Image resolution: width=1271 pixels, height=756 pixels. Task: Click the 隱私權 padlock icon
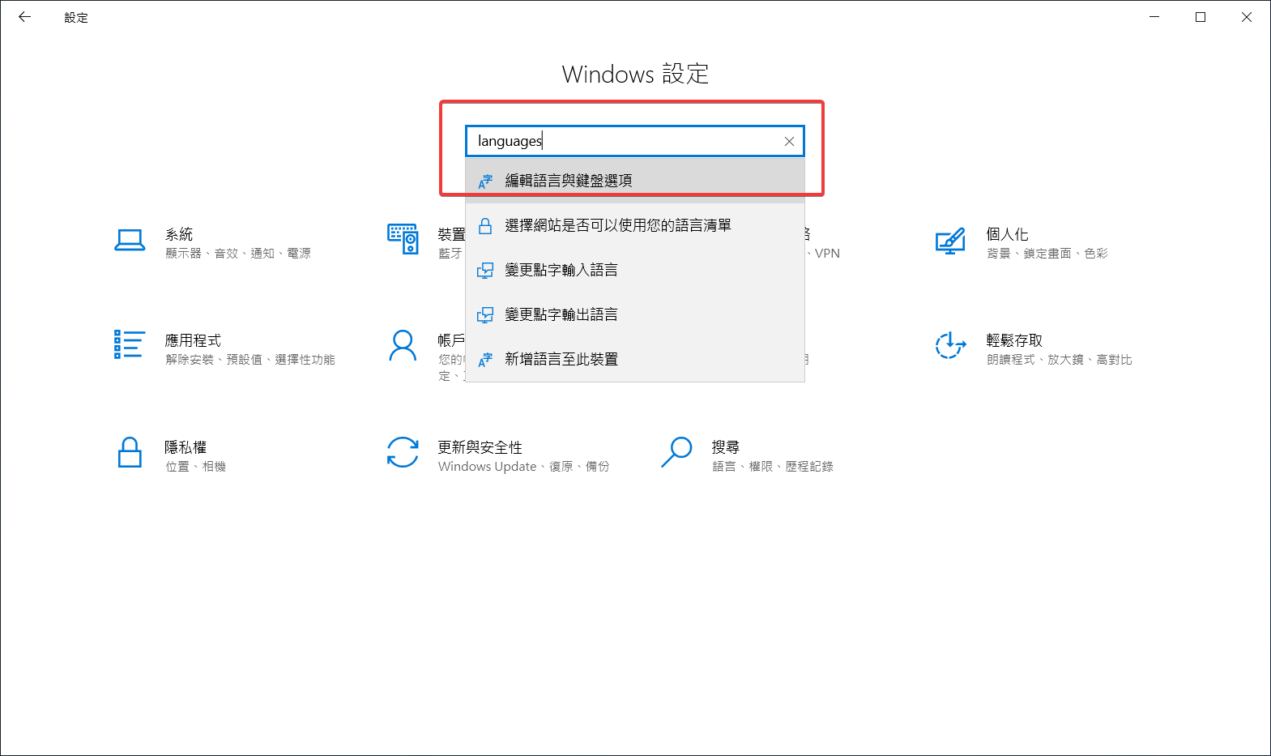pyautogui.click(x=130, y=453)
